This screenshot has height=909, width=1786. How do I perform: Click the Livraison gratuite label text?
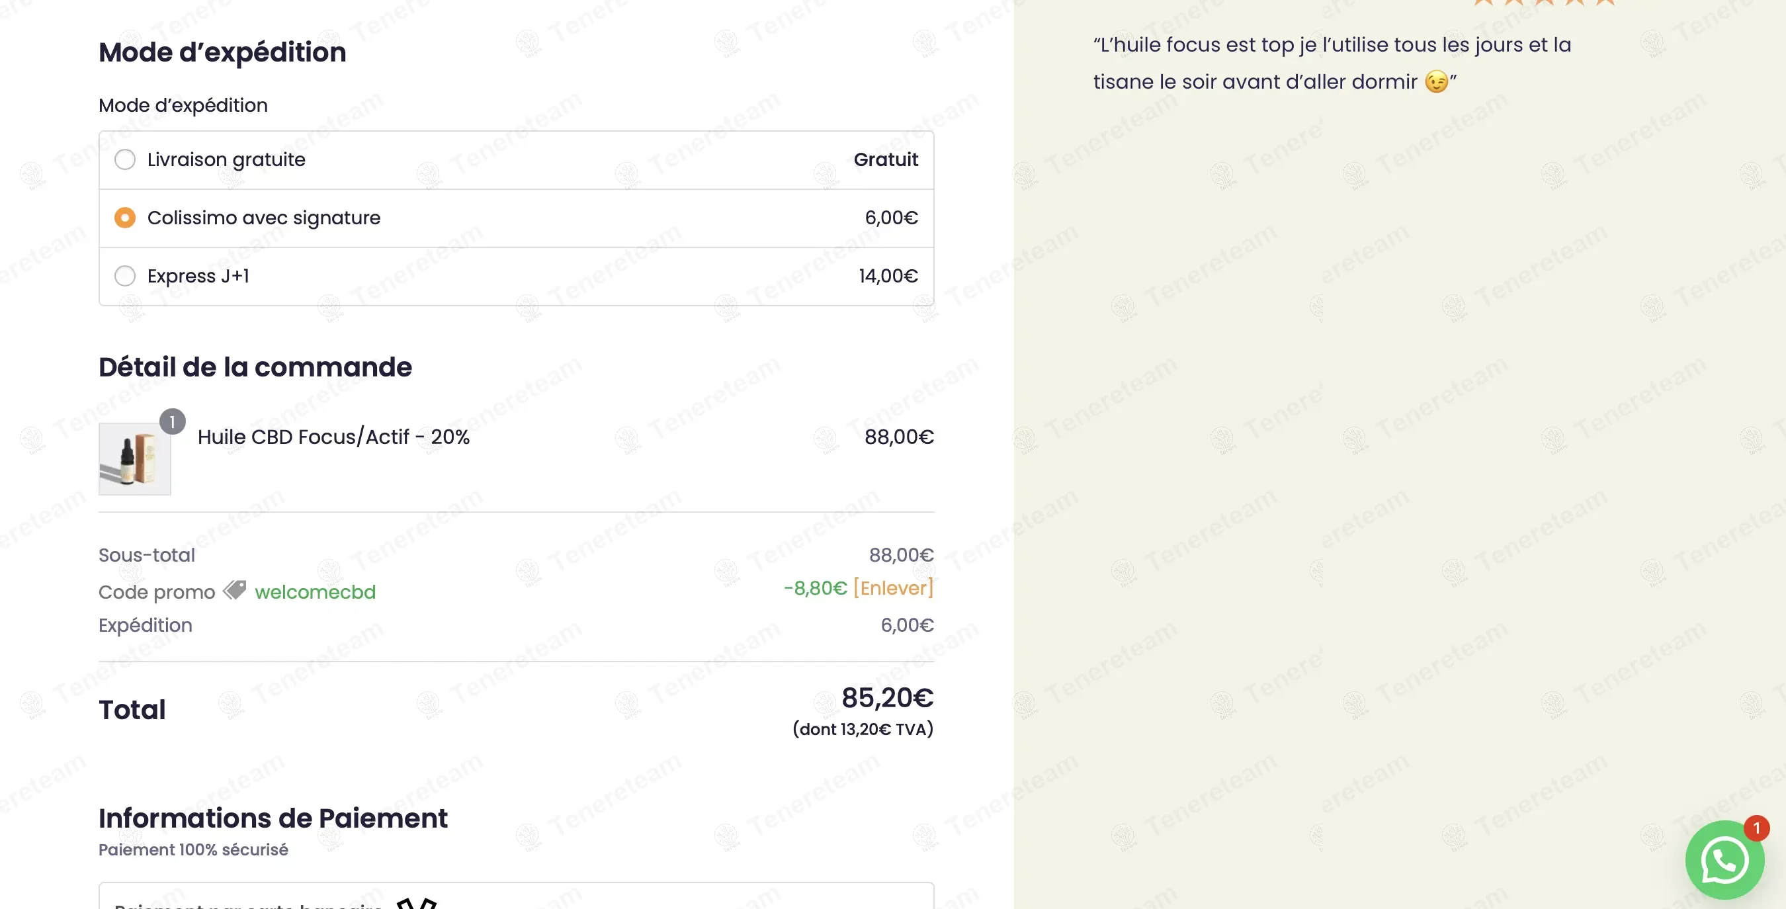226,159
